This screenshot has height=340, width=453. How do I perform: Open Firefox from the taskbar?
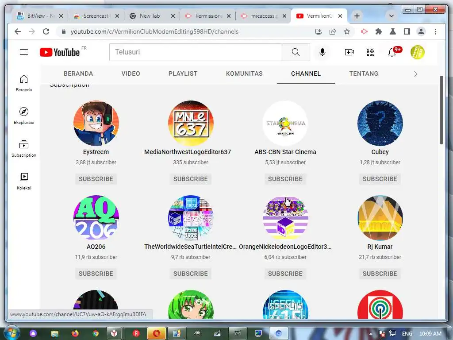pyautogui.click(x=75, y=333)
